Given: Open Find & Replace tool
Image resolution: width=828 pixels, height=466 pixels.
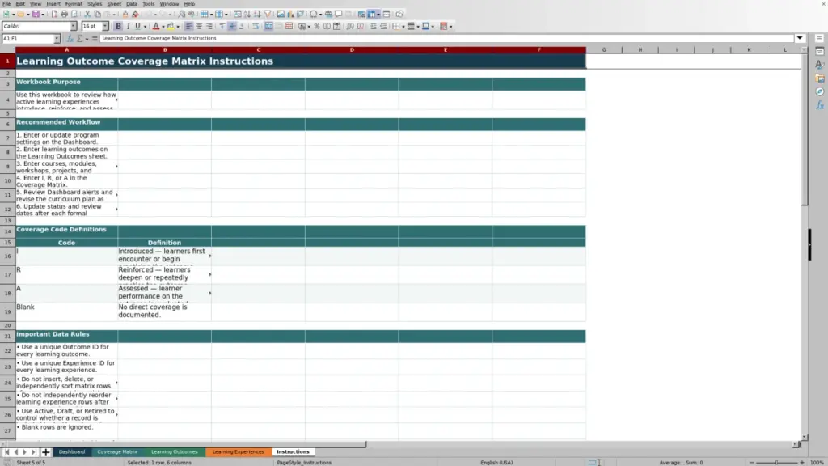Looking at the screenshot, I should [182, 14].
